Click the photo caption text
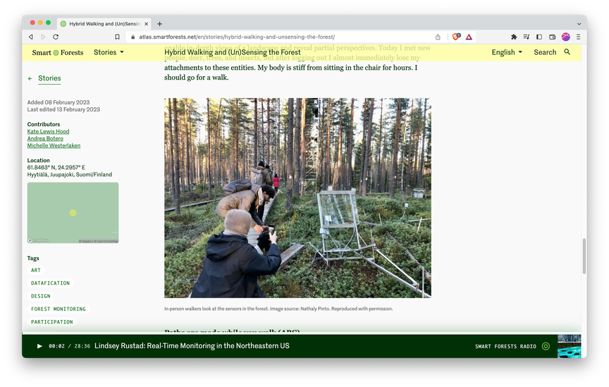This screenshot has height=387, width=609. [278, 309]
